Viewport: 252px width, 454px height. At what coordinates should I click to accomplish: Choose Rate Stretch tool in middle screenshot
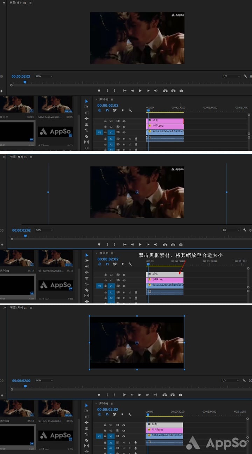coord(87,284)
